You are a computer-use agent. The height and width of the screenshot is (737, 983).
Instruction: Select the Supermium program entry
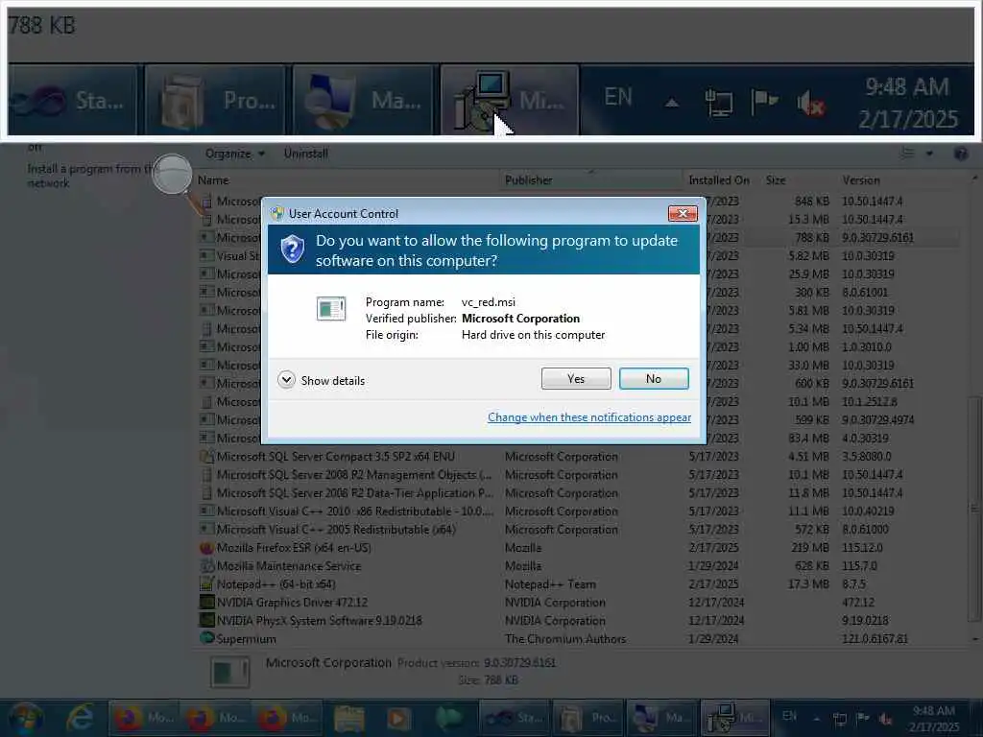(x=577, y=639)
